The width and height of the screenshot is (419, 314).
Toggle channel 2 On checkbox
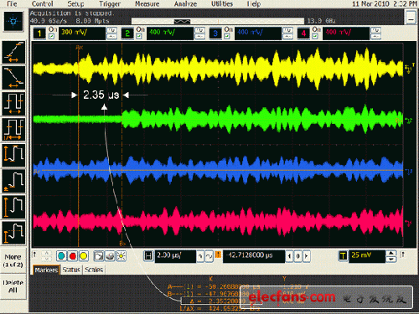point(139,36)
